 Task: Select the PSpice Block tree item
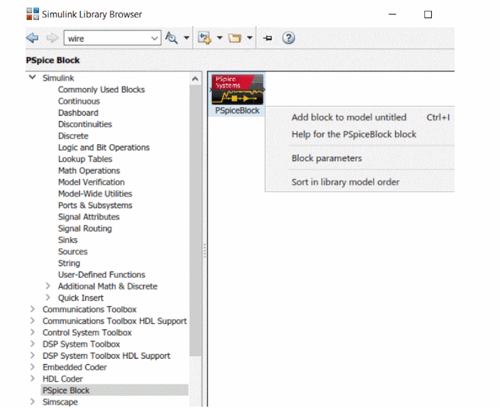[x=114, y=390]
